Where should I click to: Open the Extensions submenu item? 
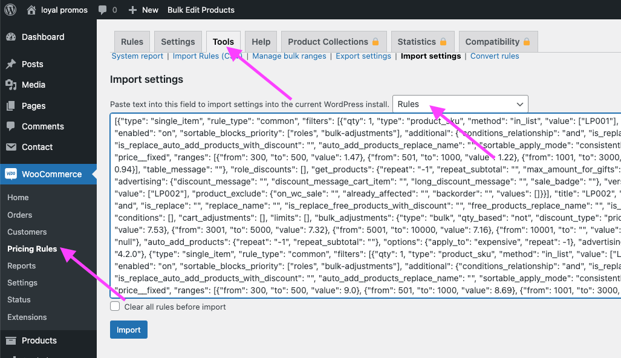click(27, 317)
